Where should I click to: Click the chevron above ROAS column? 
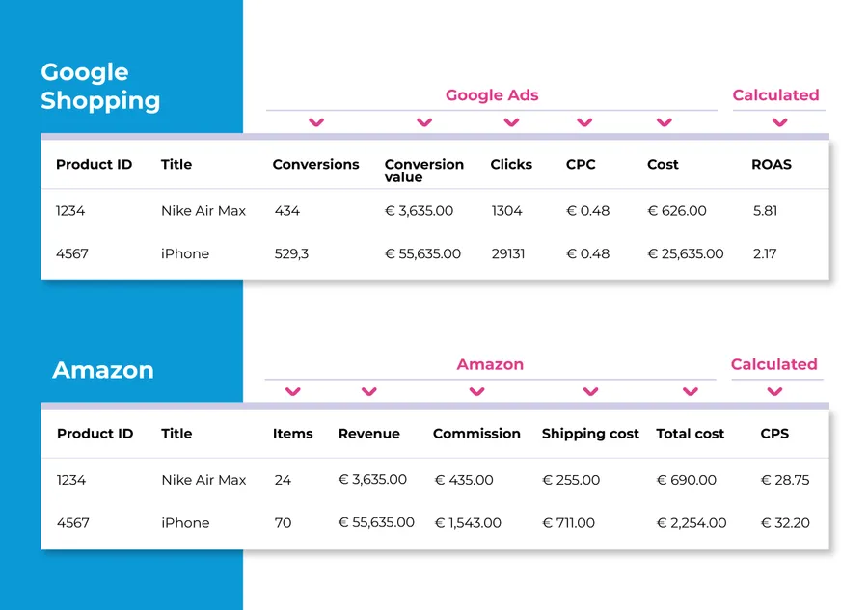click(779, 122)
